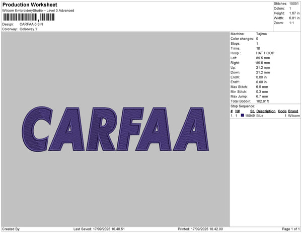Click the Up value '21.2 mm'

263,68
